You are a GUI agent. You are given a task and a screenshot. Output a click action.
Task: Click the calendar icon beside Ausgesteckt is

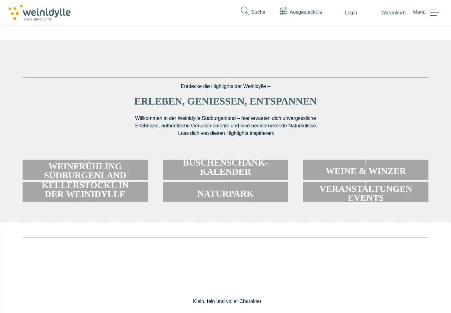pos(283,11)
